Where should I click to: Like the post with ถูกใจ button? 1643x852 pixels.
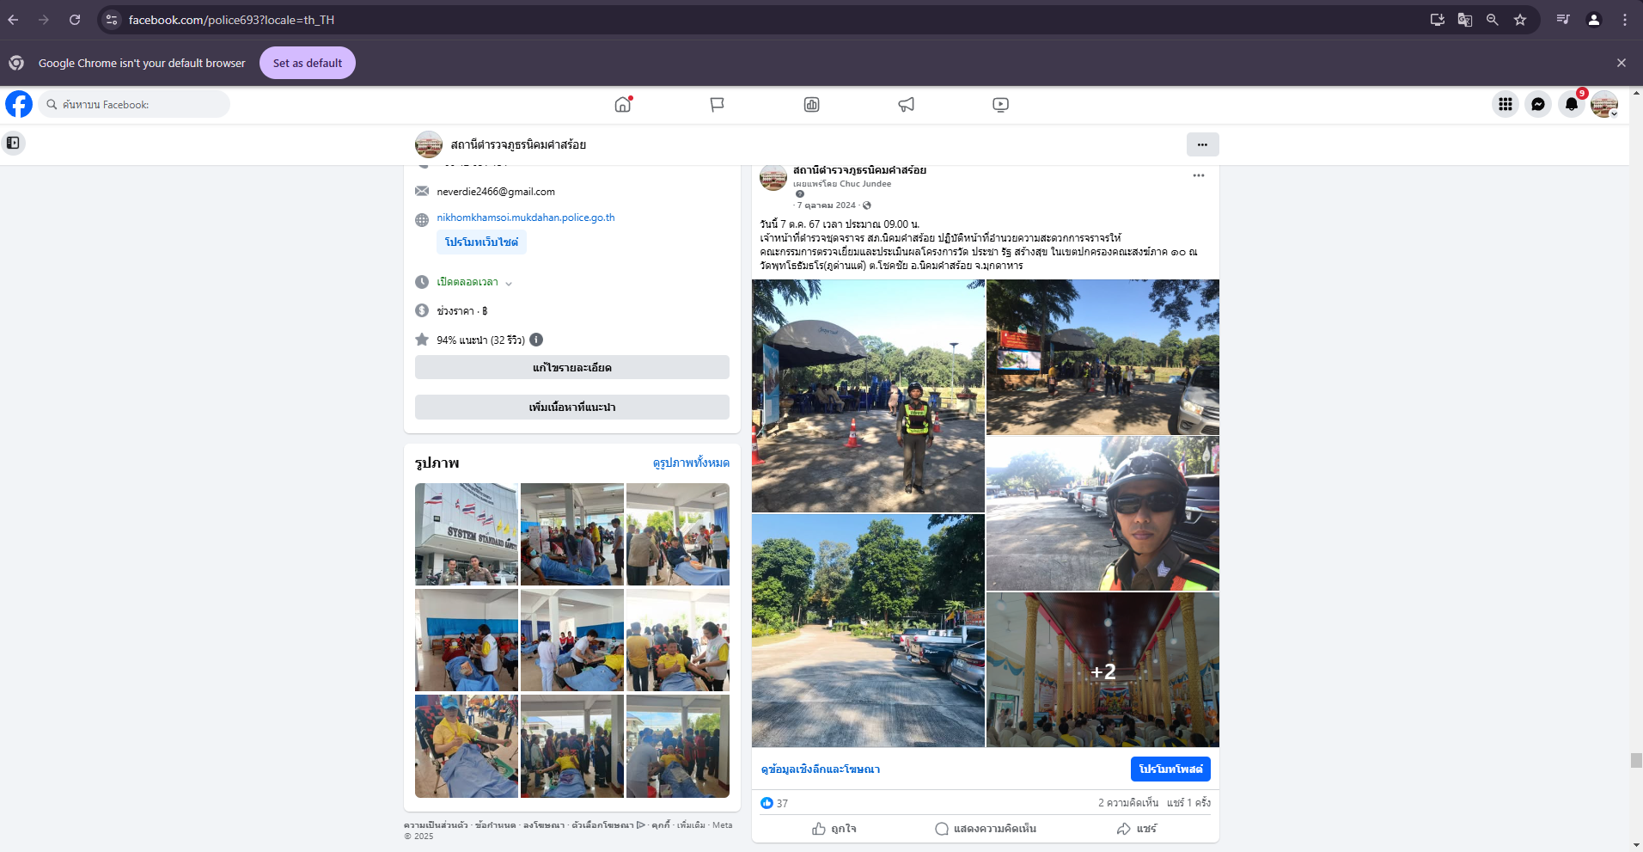coord(834,829)
